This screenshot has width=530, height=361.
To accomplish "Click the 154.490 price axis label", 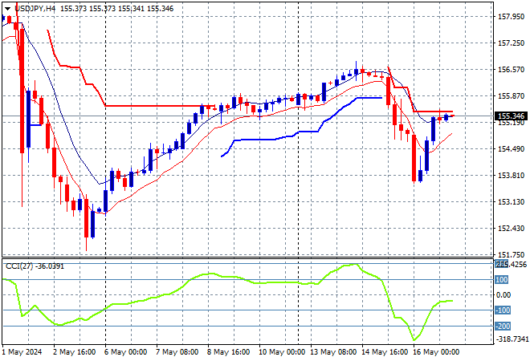I will click(511, 149).
